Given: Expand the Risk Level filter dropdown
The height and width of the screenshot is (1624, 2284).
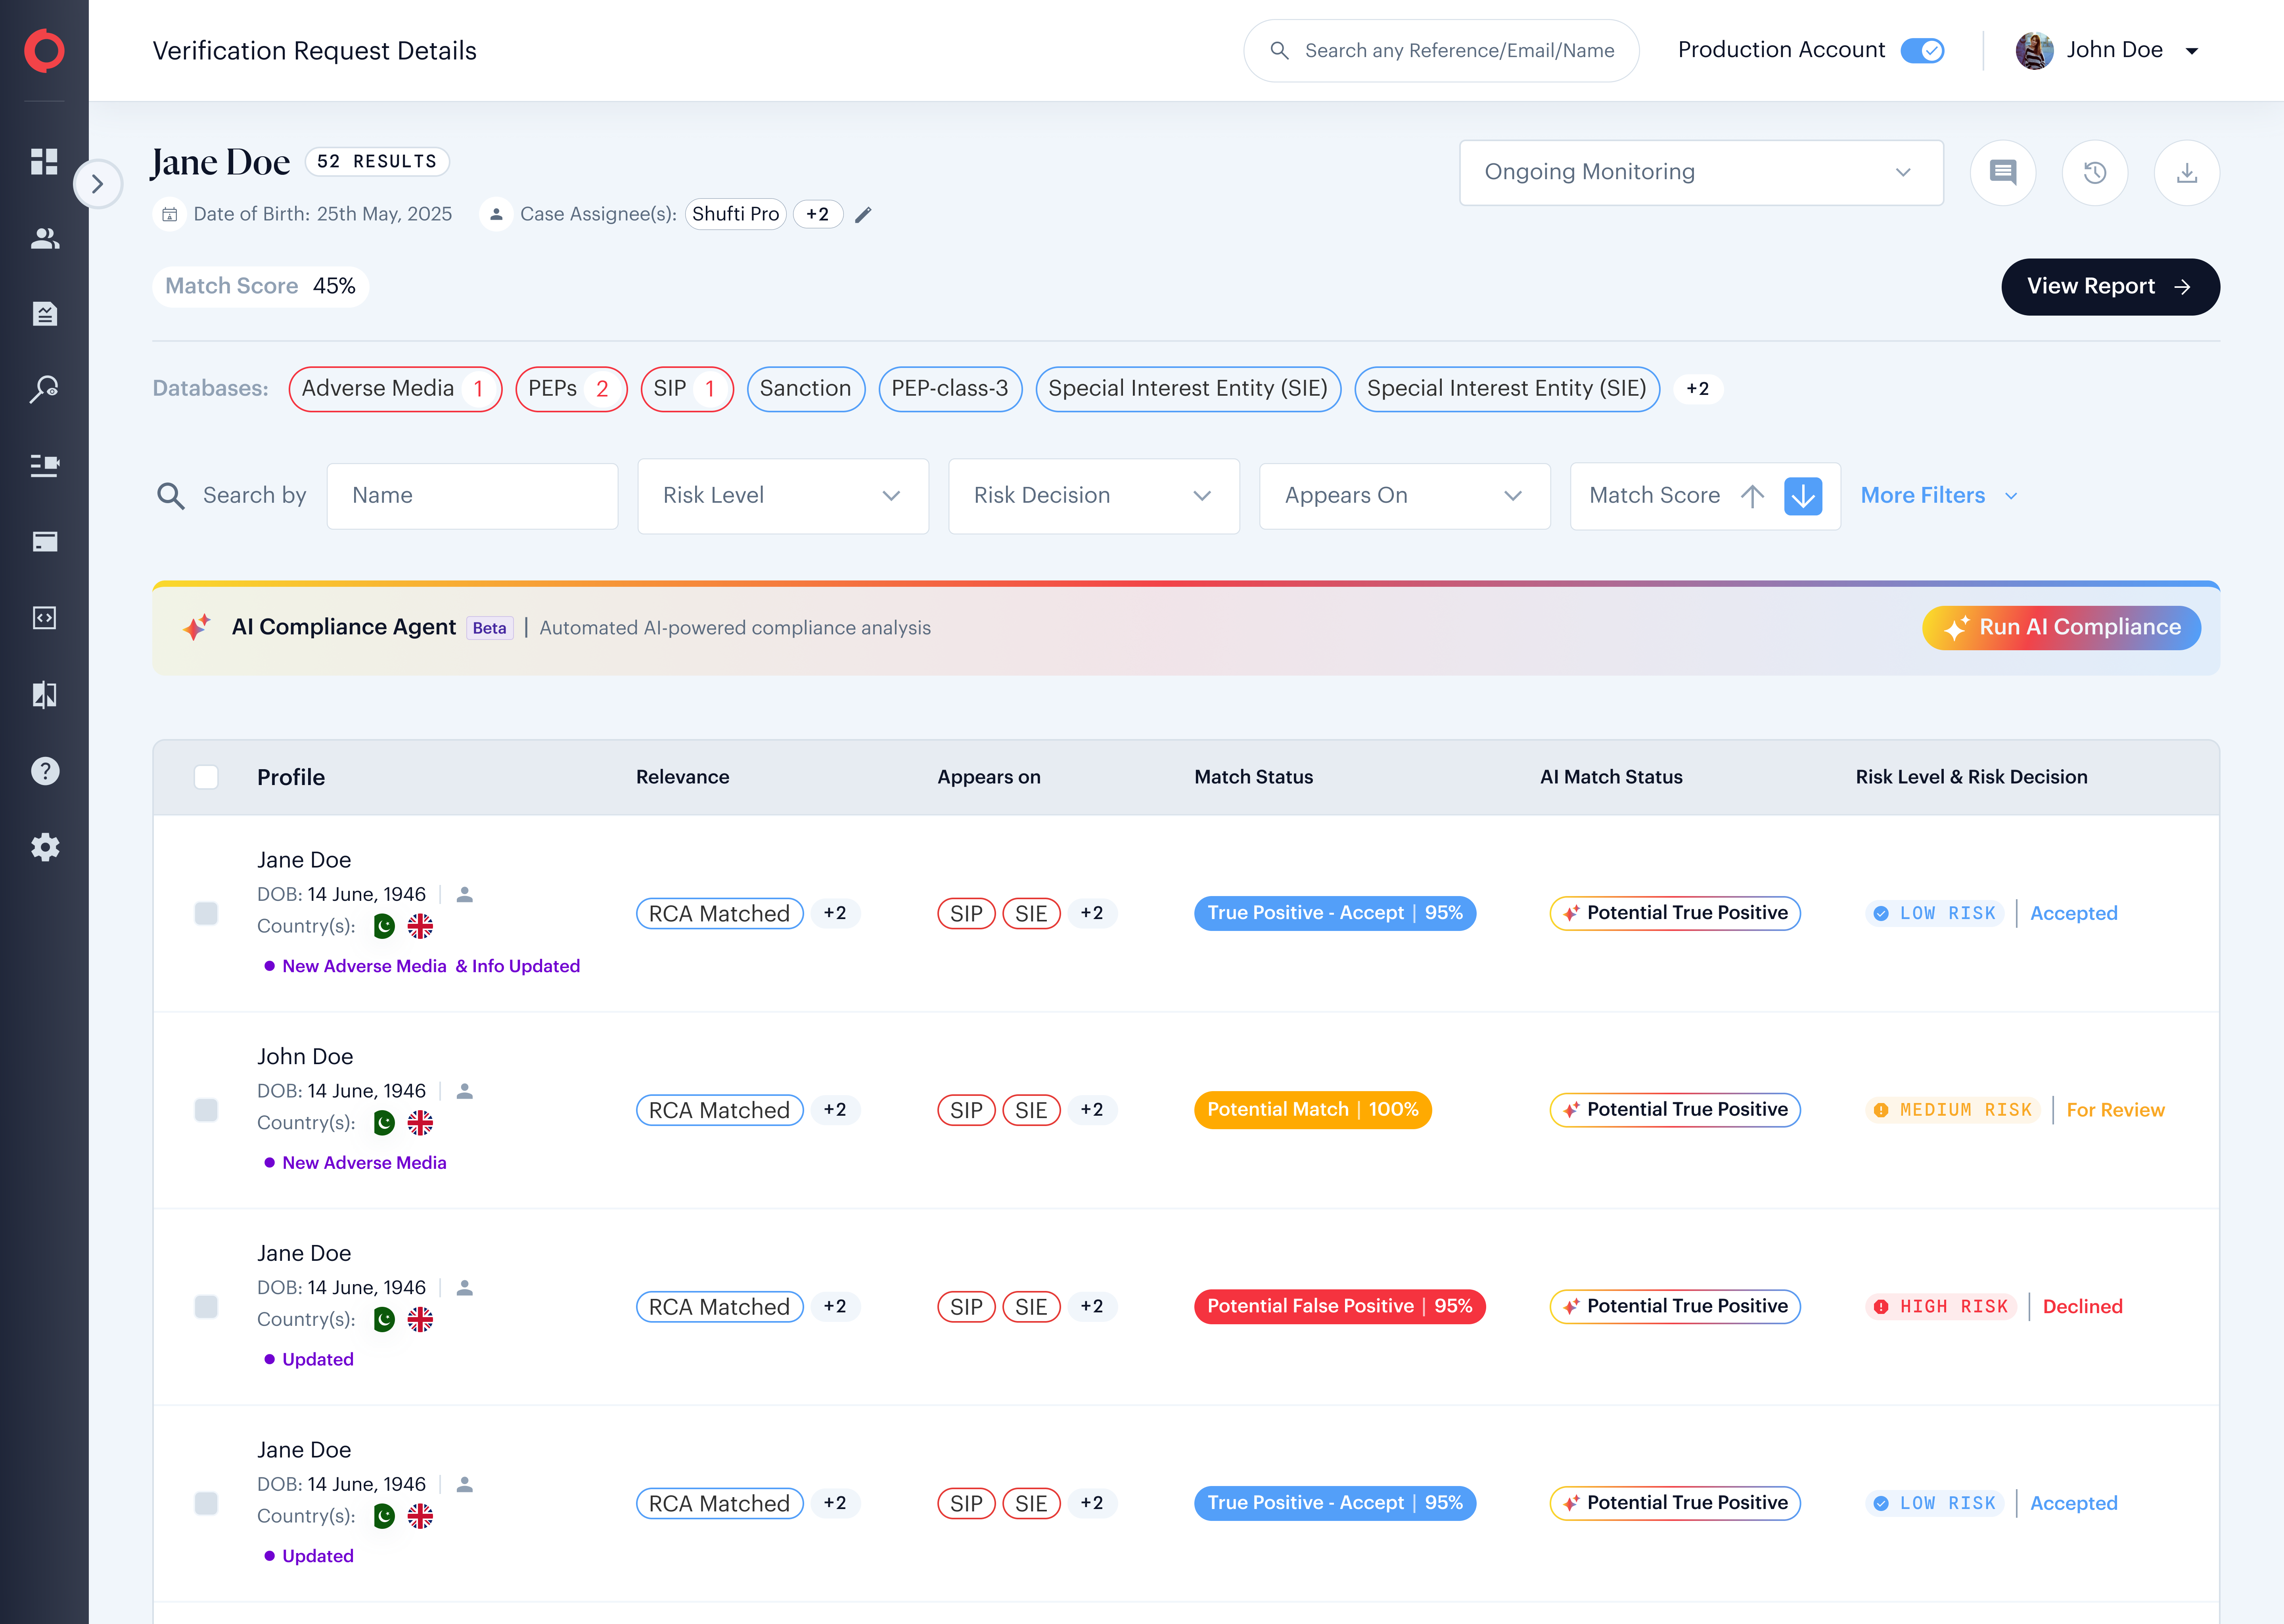Looking at the screenshot, I should tap(783, 496).
